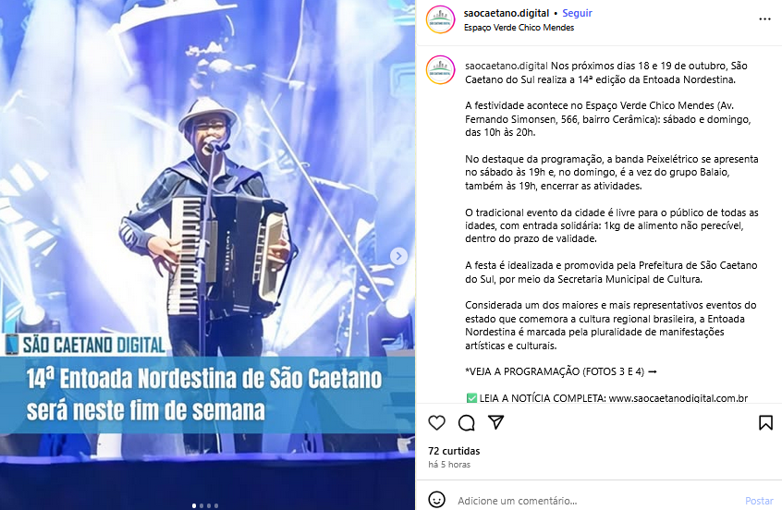Open the Espaço Verde Chico Mendes location
Viewport: 782px width, 510px height.
click(519, 28)
